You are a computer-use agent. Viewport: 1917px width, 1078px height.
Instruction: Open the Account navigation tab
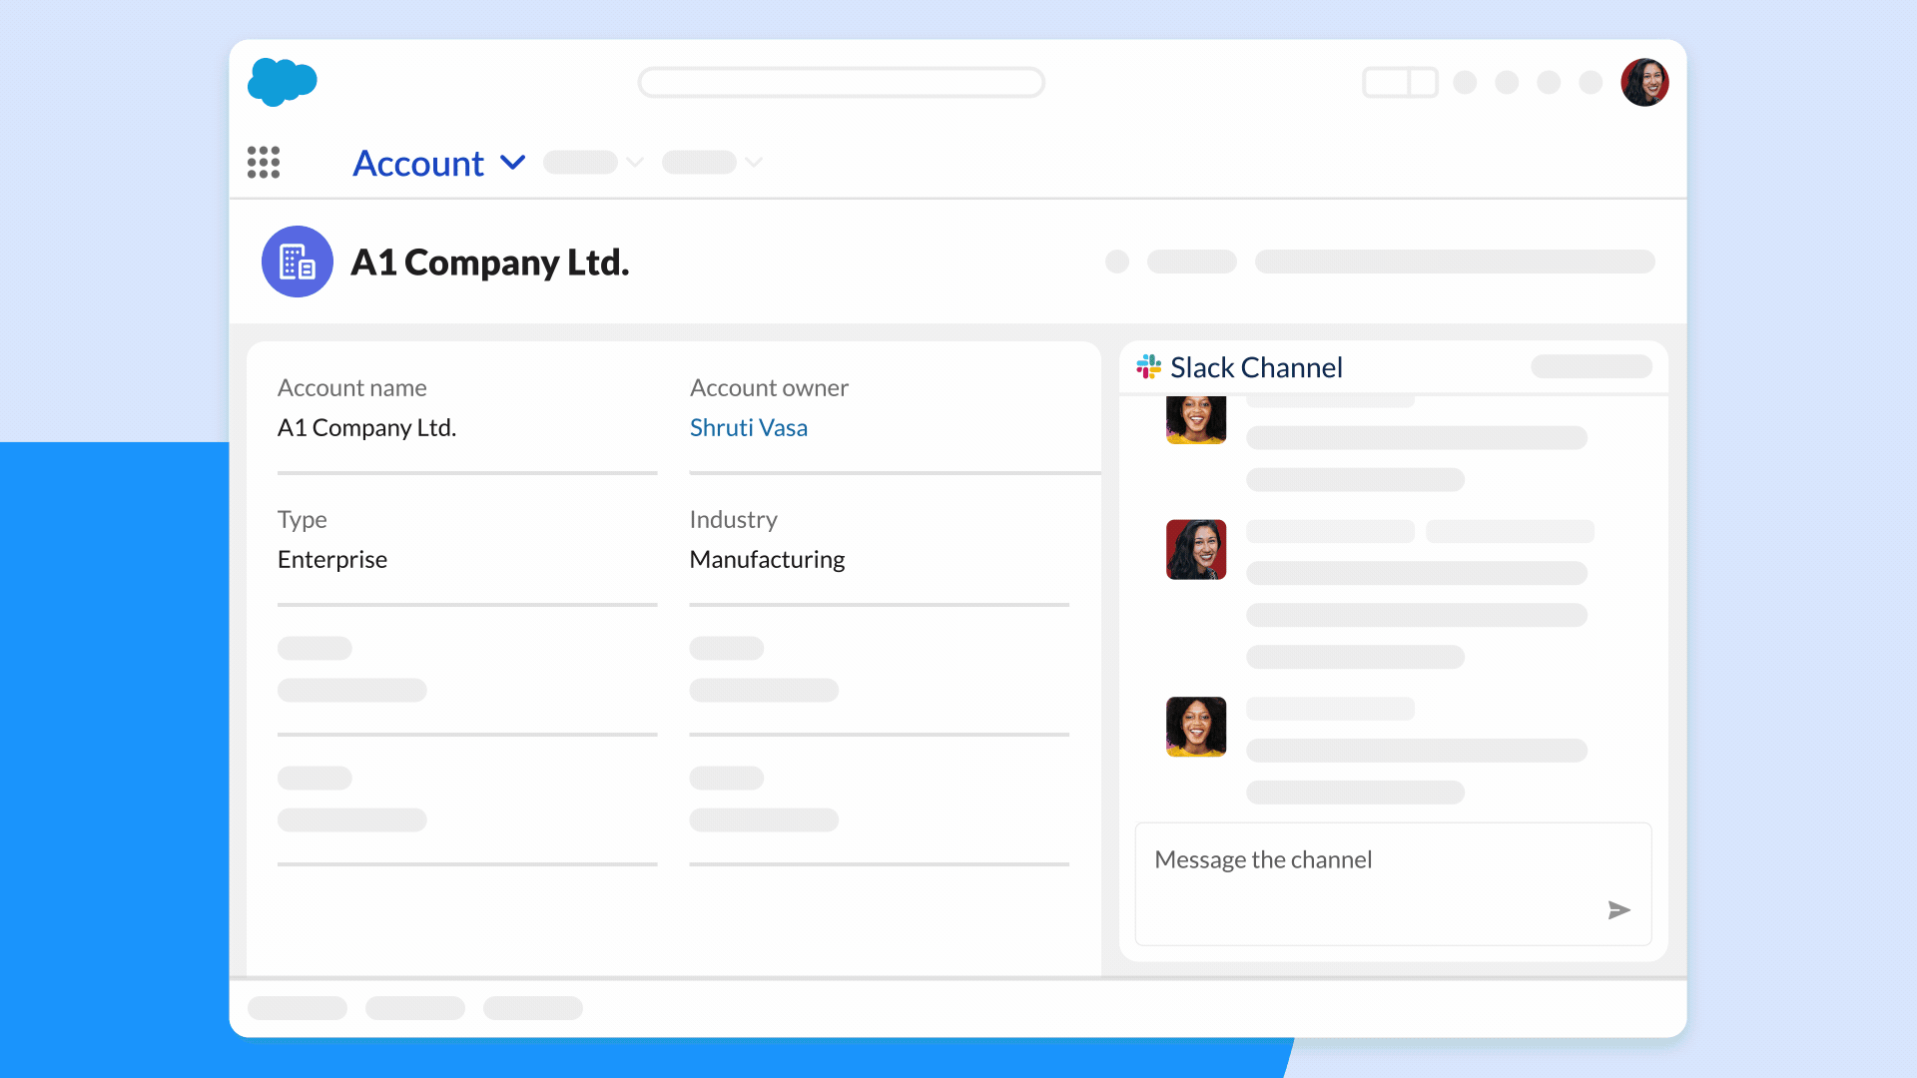[418, 163]
